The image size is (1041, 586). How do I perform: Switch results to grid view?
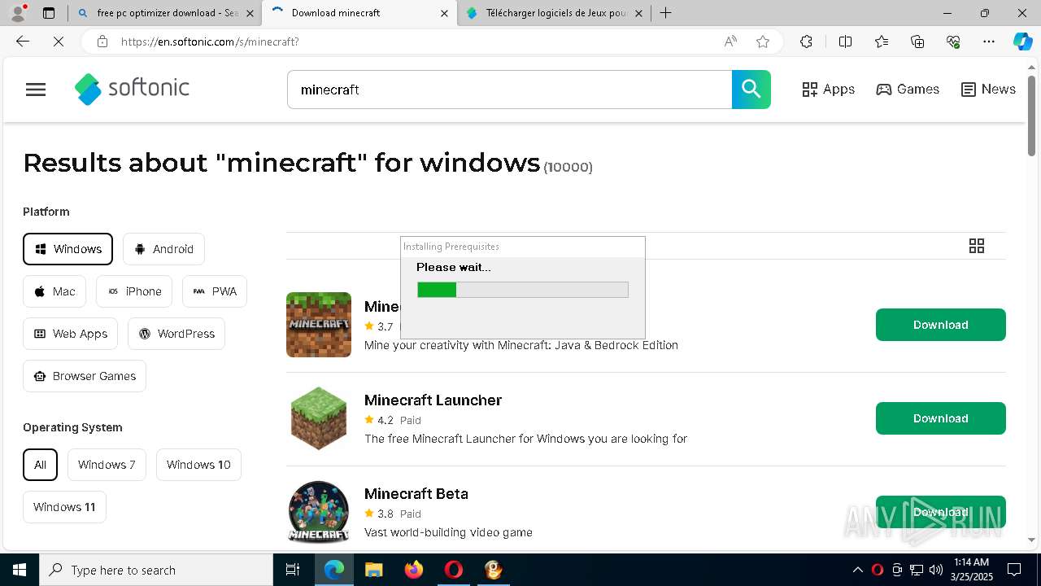point(977,246)
